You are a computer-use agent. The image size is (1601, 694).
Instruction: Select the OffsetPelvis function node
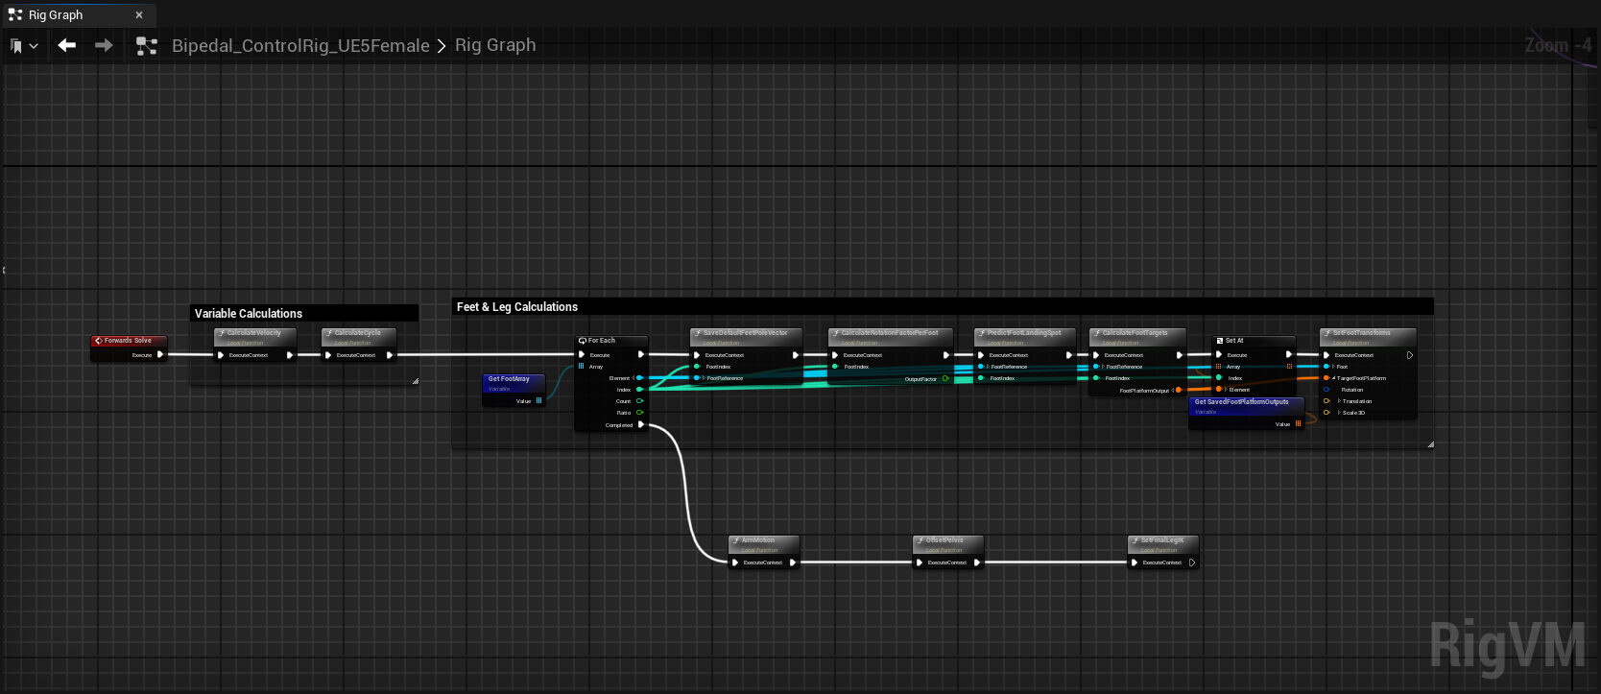pyautogui.click(x=947, y=541)
